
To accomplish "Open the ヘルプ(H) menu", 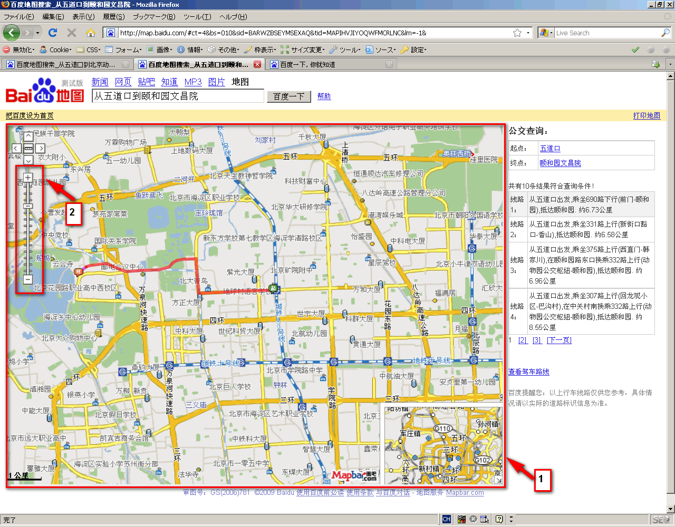I will pos(233,17).
